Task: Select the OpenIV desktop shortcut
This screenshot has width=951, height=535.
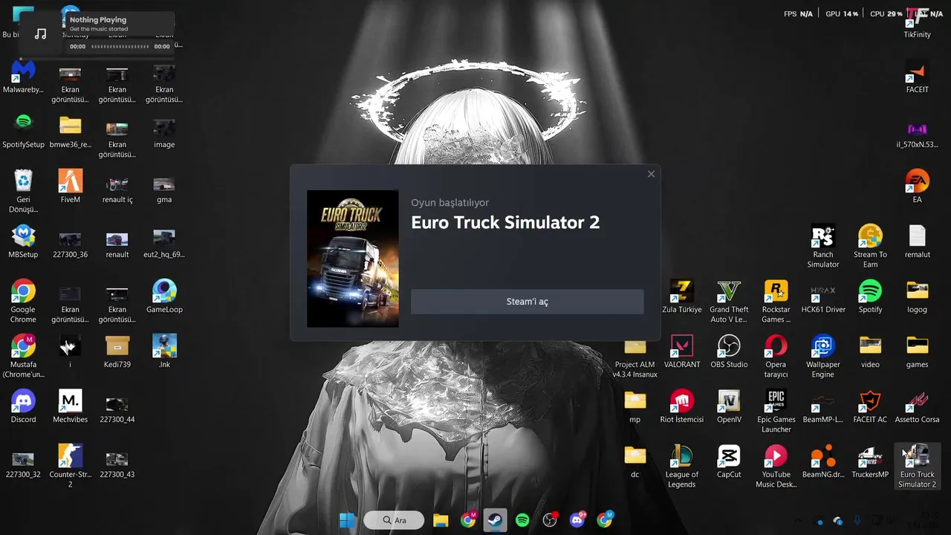Action: pos(729,406)
